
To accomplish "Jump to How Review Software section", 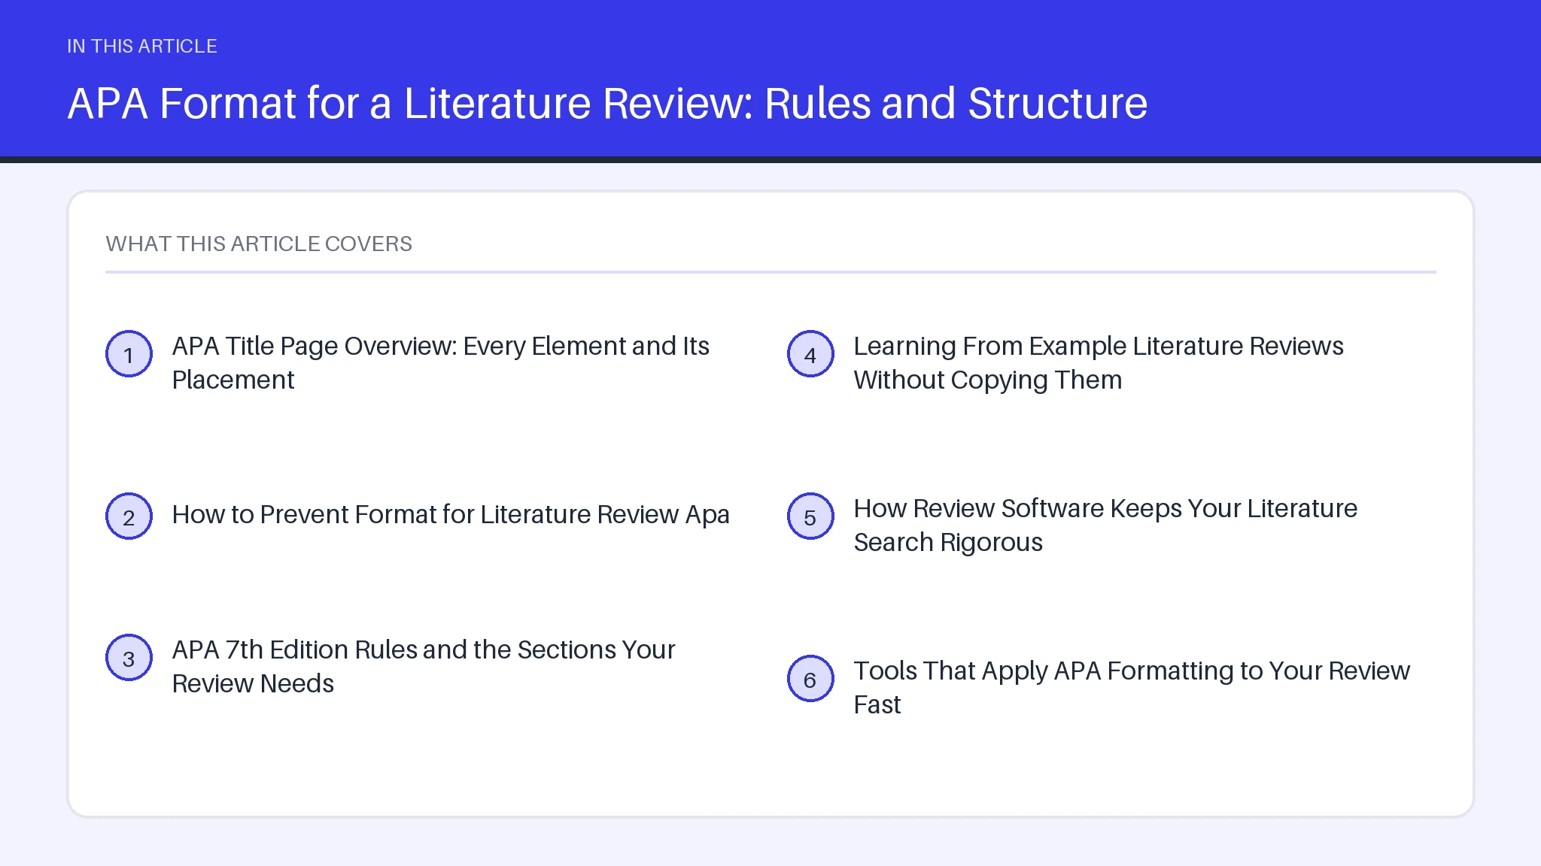I will [1105, 525].
